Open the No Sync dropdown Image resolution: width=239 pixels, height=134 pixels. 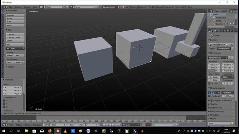tap(131, 125)
